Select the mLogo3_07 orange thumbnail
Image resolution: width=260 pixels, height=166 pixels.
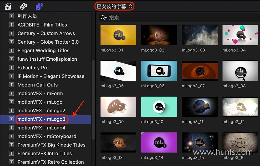[200, 71]
